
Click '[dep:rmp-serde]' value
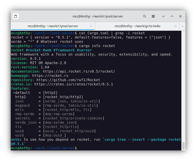pos(59,114)
